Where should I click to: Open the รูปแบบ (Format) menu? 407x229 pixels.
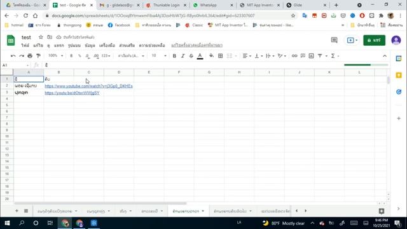[74, 45]
